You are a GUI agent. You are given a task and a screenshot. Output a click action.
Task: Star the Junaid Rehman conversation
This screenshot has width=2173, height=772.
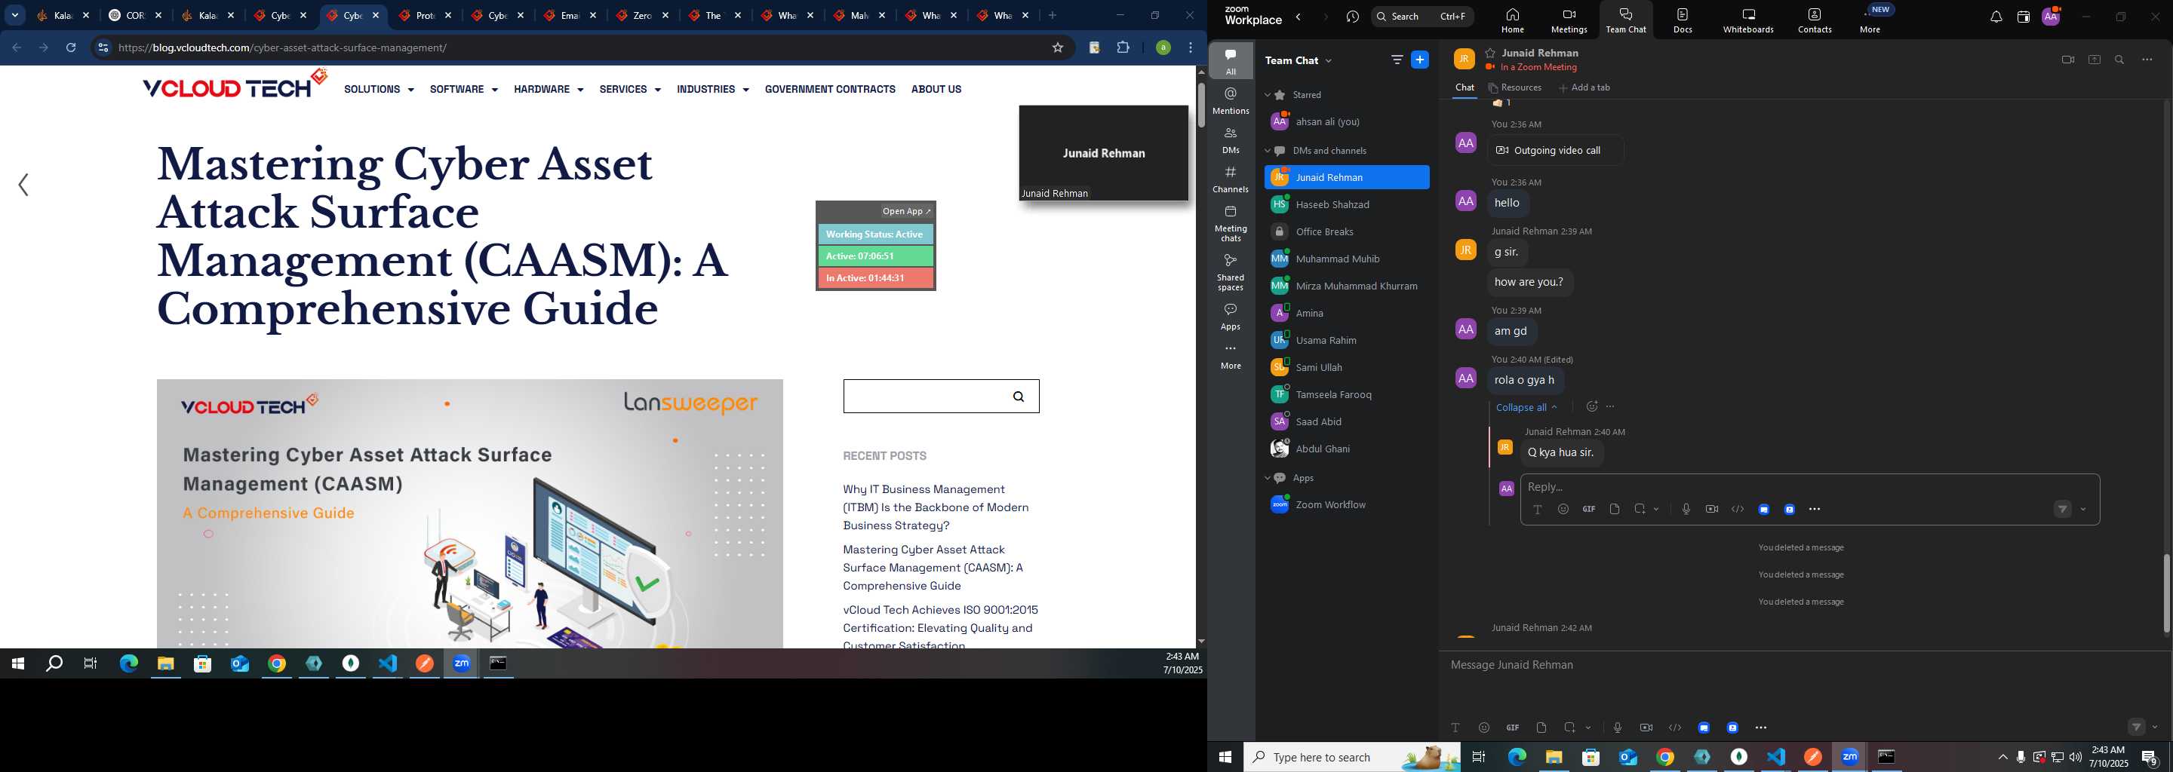tap(1489, 53)
